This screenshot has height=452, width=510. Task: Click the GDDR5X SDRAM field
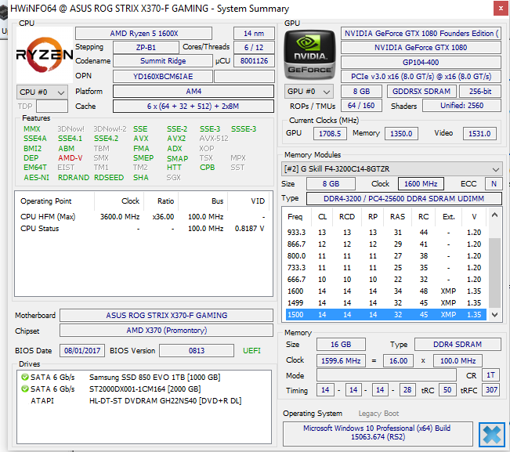click(x=421, y=92)
